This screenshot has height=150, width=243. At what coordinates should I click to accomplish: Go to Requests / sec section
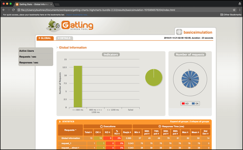28,57
